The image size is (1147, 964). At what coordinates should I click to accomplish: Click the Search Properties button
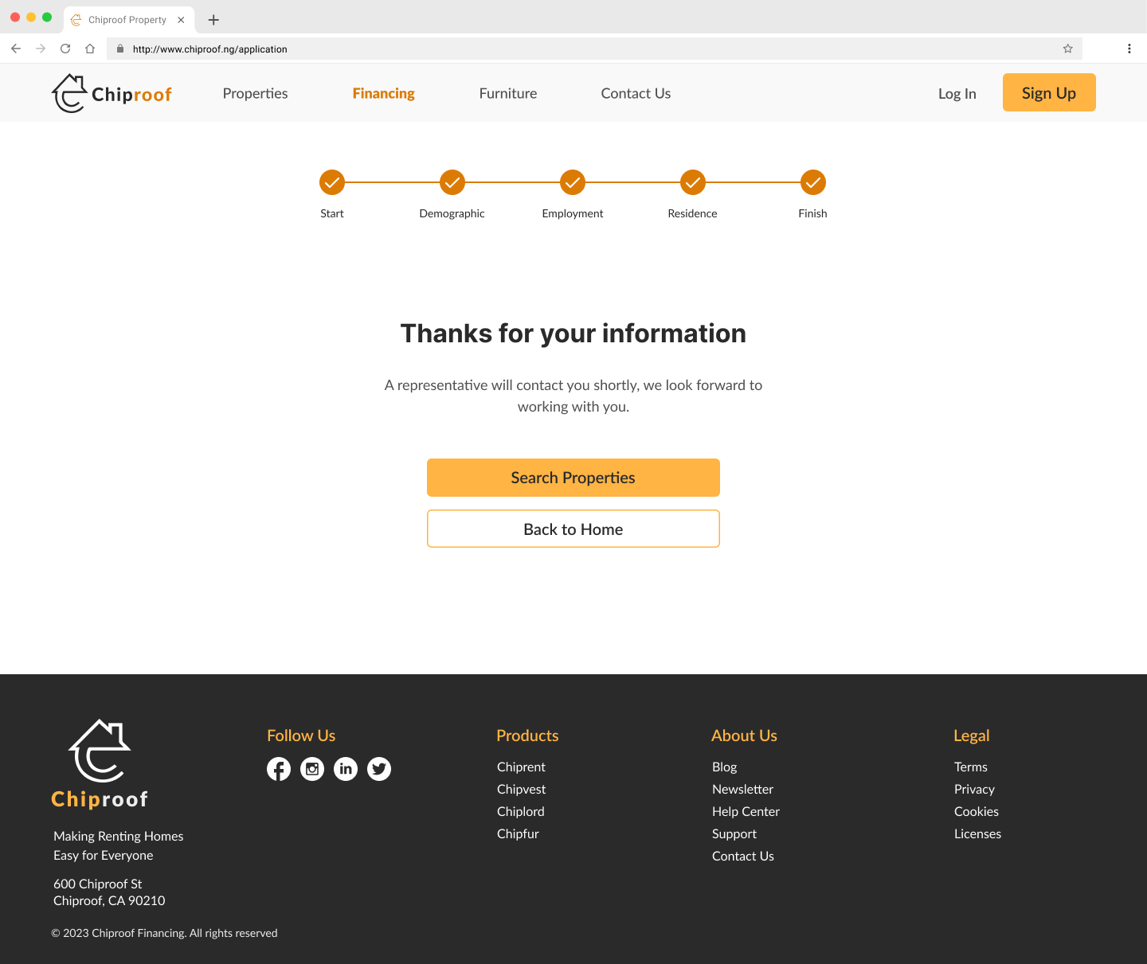tap(573, 478)
